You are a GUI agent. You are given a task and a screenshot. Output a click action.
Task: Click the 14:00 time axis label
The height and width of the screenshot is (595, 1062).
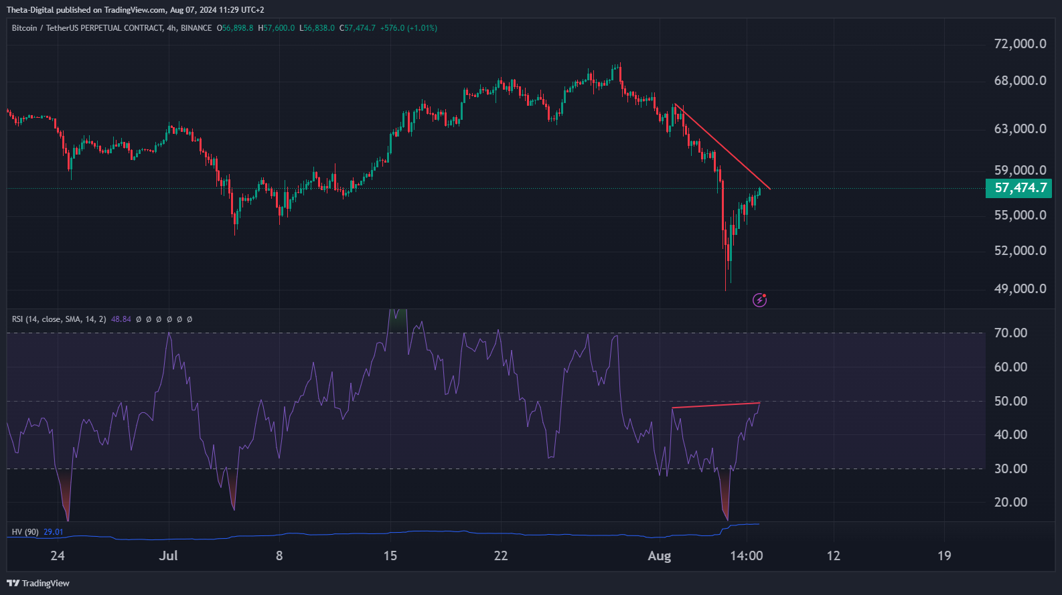pyautogui.click(x=747, y=556)
